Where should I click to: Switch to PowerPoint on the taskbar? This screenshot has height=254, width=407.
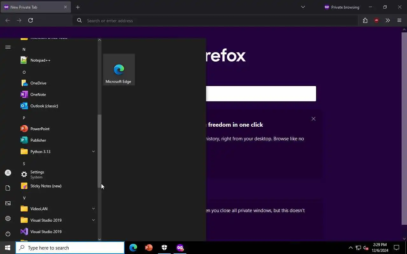pos(149,248)
